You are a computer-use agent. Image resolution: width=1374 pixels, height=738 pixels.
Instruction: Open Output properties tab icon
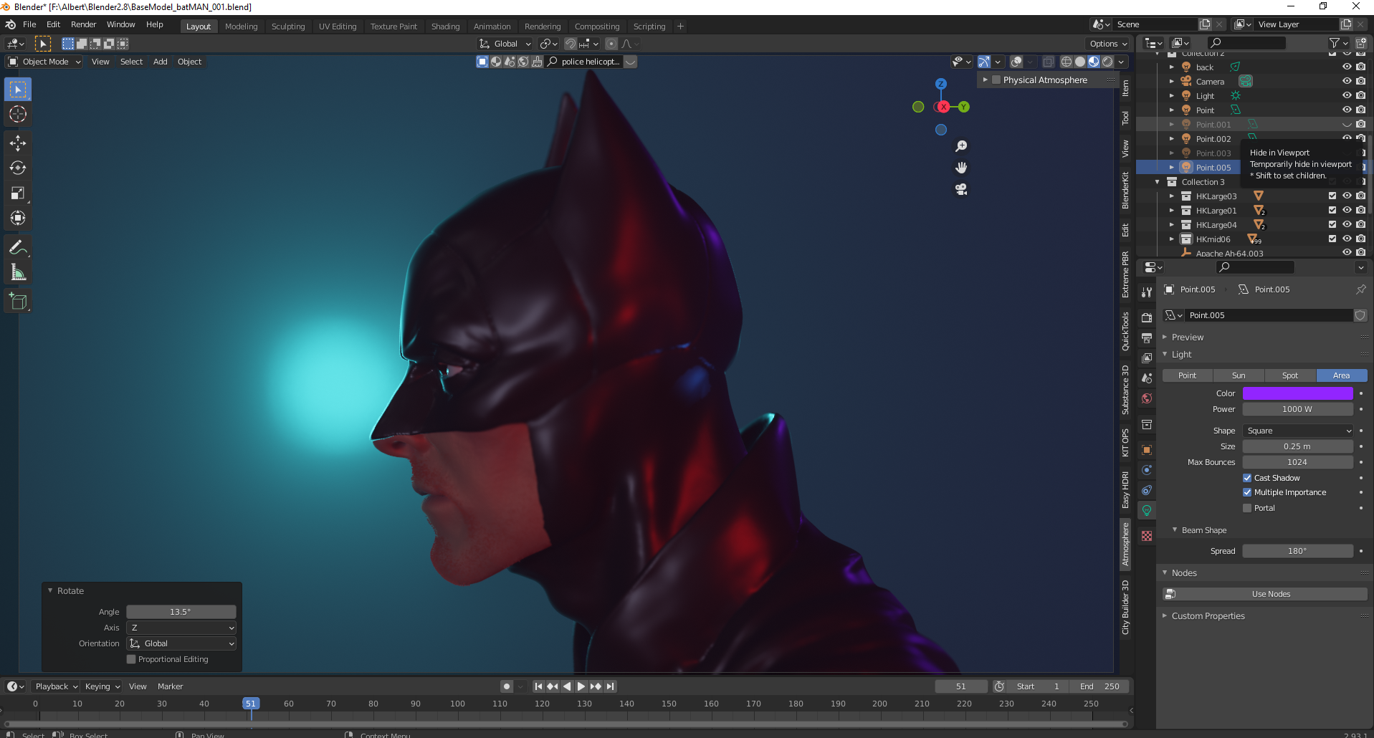pyautogui.click(x=1147, y=337)
